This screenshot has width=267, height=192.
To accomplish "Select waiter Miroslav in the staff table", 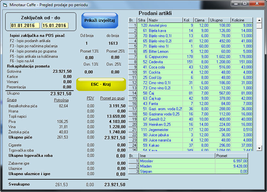I will [177, 161].
